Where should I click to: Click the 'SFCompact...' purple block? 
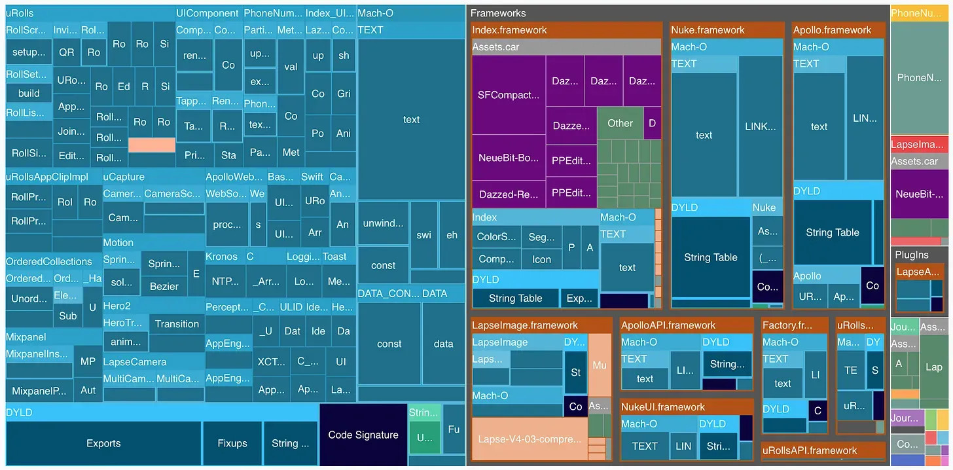point(509,95)
